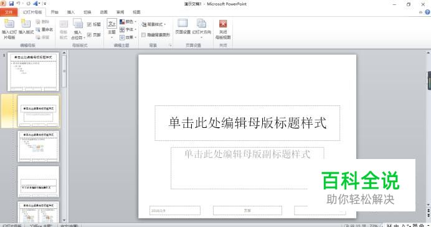Click the language indicator in status bar
The image size is (431, 227).
(x=69, y=225)
